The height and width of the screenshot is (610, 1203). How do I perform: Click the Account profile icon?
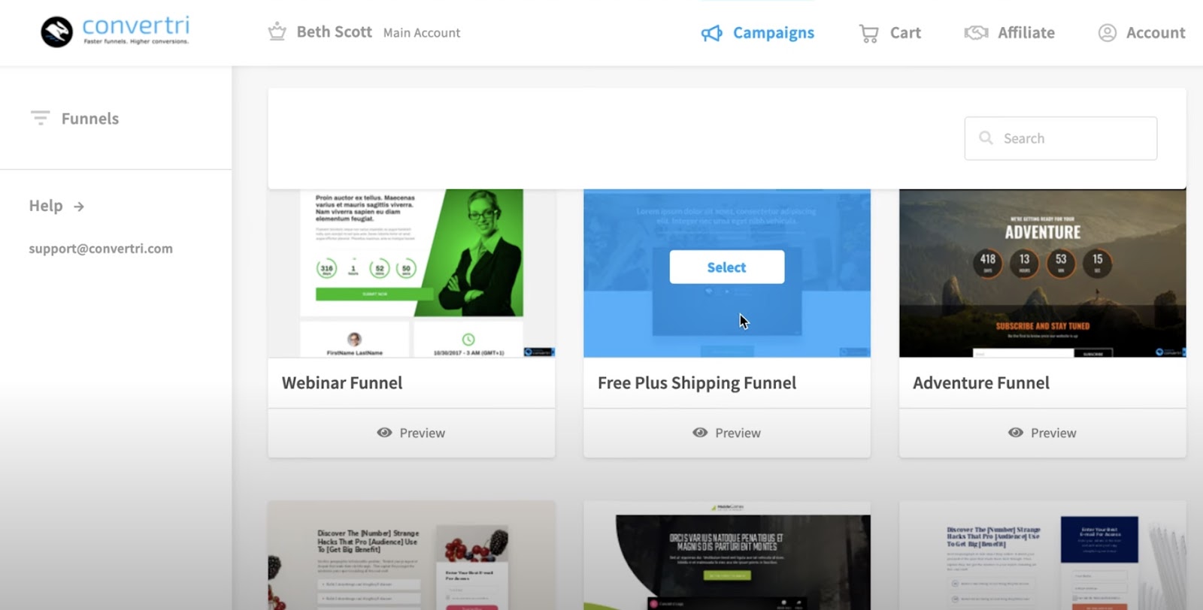1107,33
